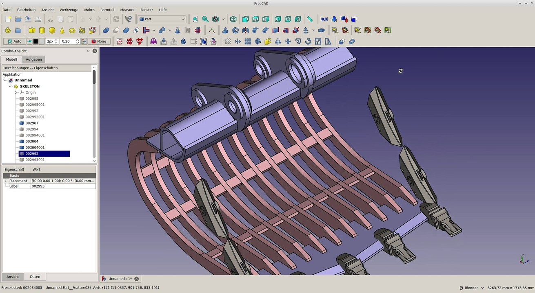535x293 pixels.
Task: Open the Werkzeuge menu
Action: (69, 10)
